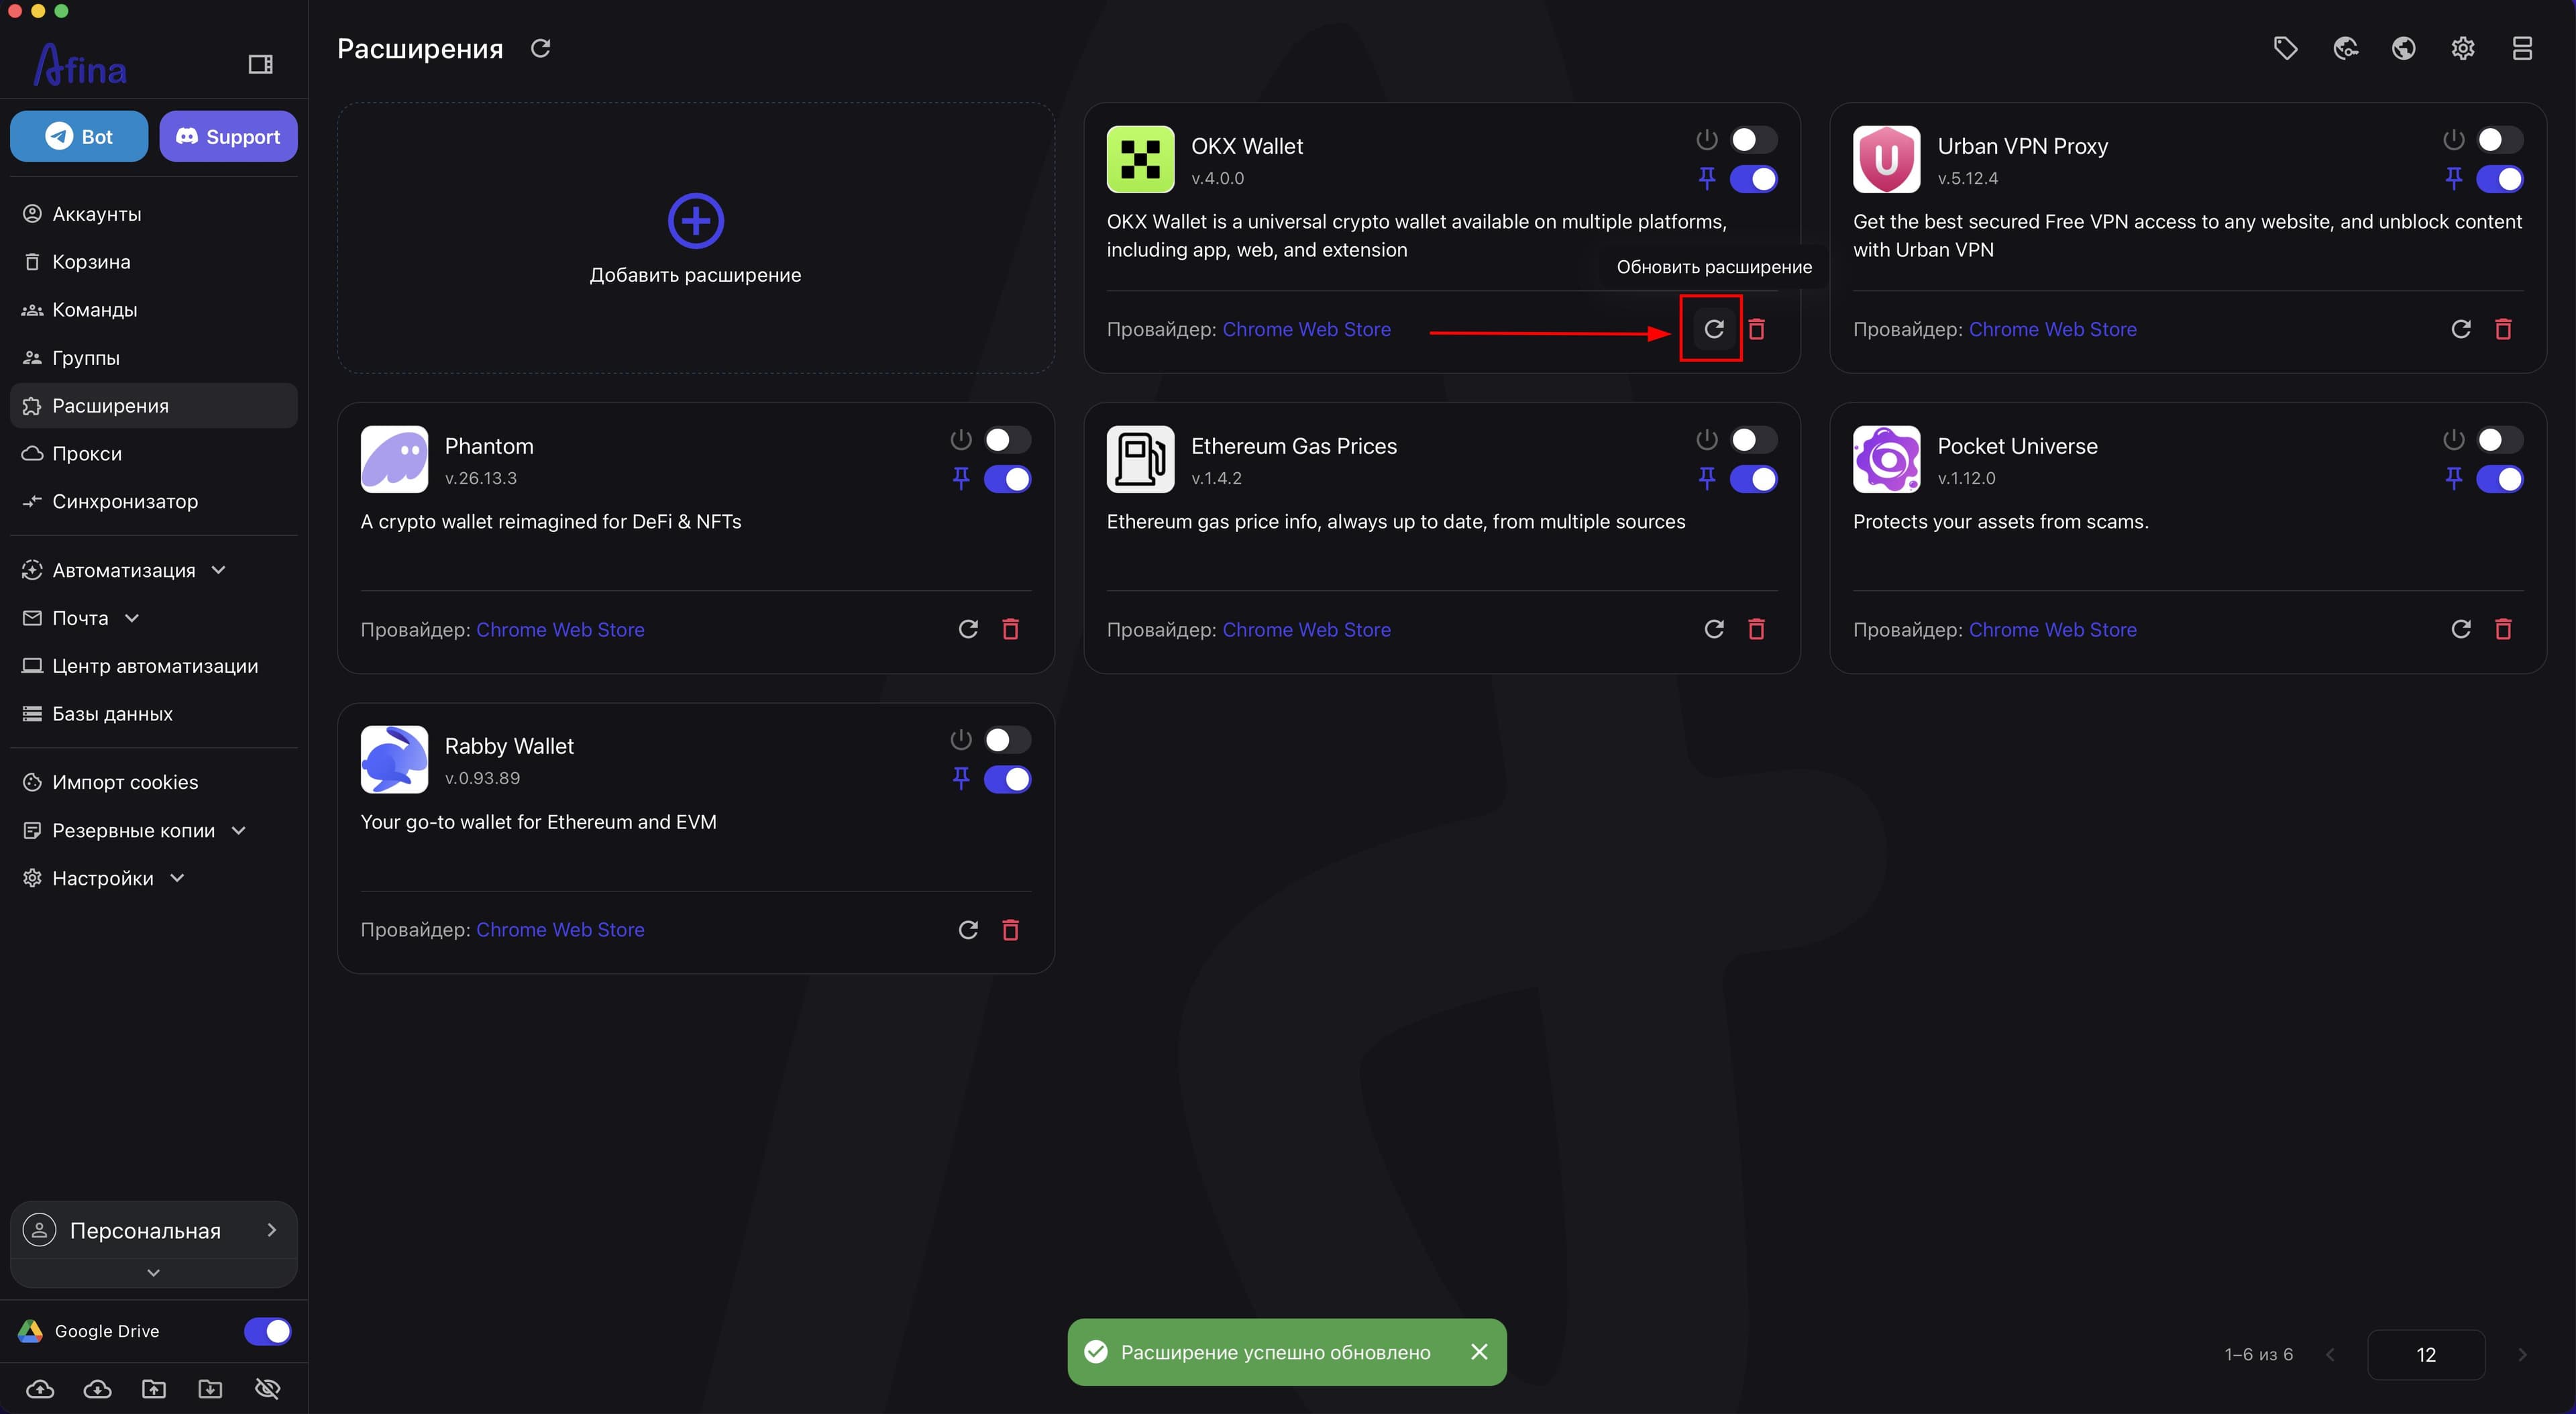
Task: Update the Phantom extension
Action: click(967, 629)
